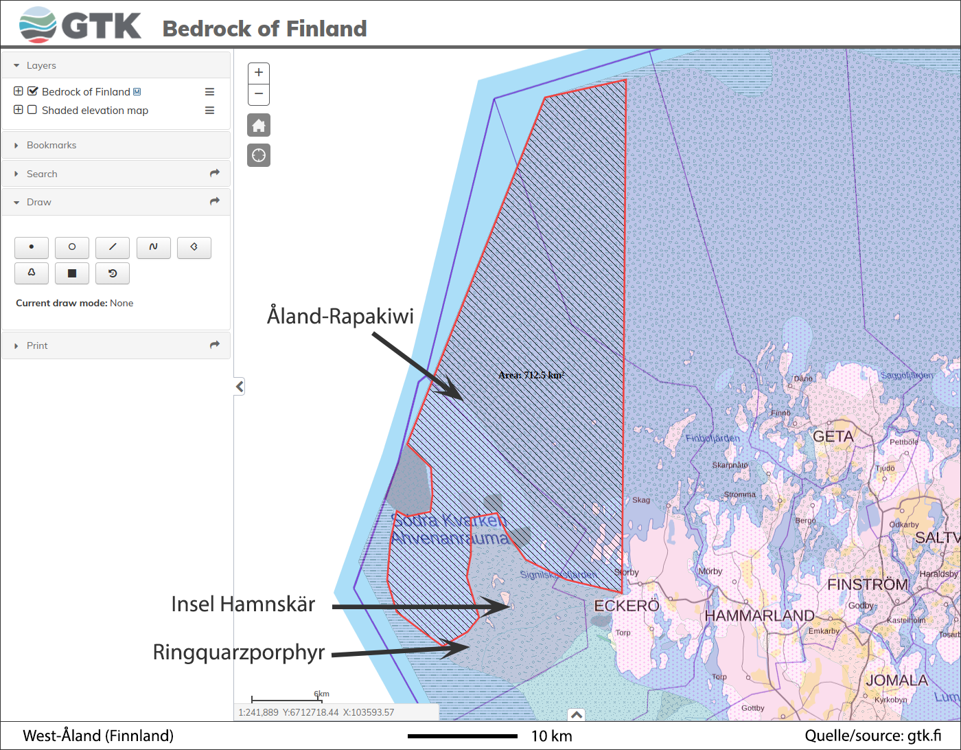This screenshot has width=961, height=750.
Task: Click the undo/reset drawing button
Action: coord(113,273)
